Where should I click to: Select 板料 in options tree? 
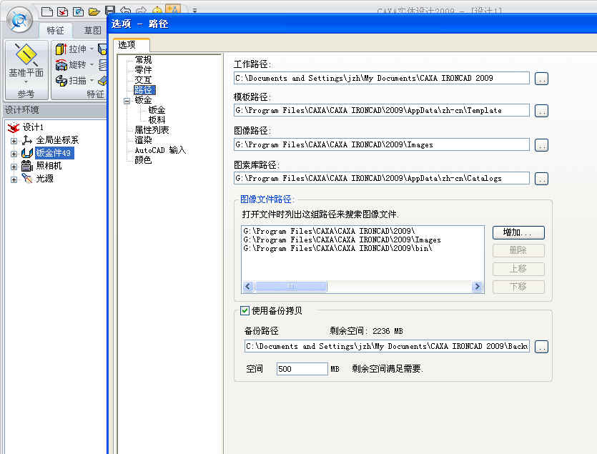pos(157,120)
